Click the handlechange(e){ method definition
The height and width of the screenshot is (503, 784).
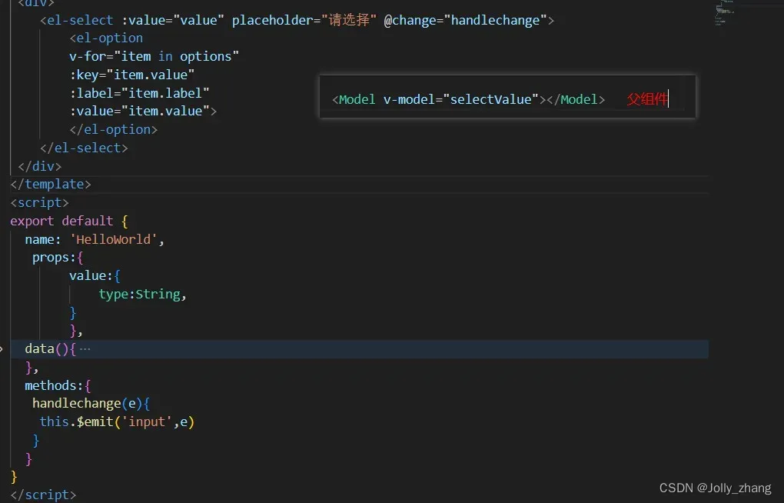[91, 404]
